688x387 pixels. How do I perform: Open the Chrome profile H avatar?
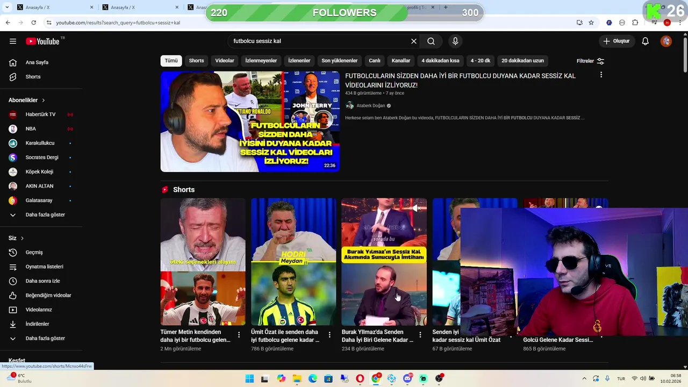[667, 23]
